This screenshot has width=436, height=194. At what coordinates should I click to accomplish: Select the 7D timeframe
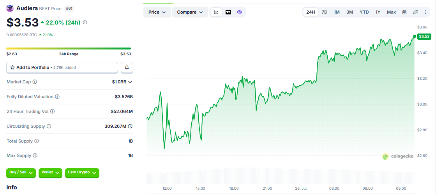click(325, 12)
